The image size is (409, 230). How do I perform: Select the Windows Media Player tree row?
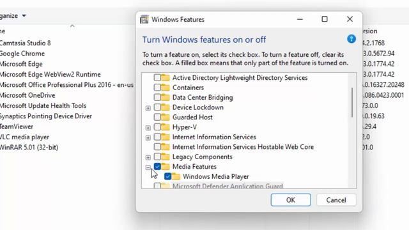click(x=216, y=176)
